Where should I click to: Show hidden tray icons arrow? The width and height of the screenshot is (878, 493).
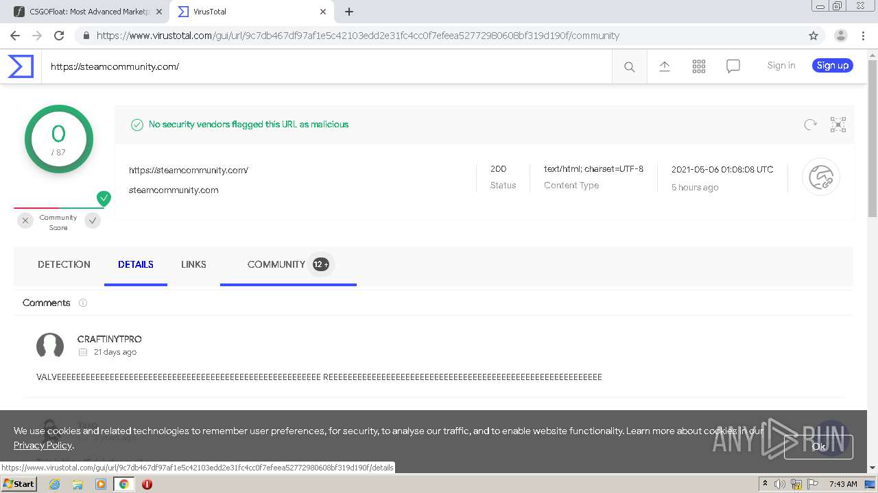pyautogui.click(x=765, y=483)
